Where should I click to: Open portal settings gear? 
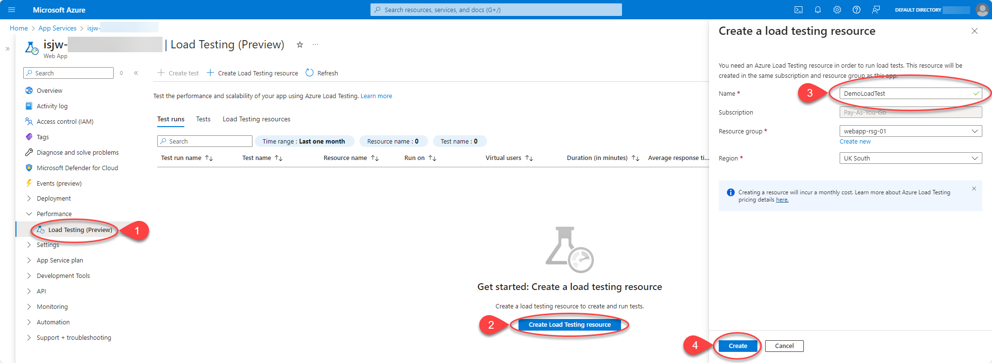(837, 10)
